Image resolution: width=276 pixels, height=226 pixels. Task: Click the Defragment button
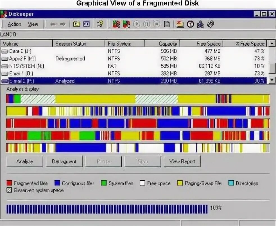(64, 161)
